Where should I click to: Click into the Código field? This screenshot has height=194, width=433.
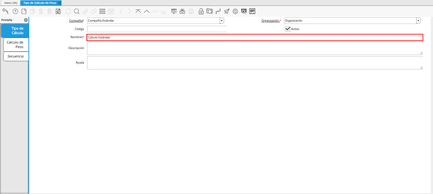(x=157, y=29)
